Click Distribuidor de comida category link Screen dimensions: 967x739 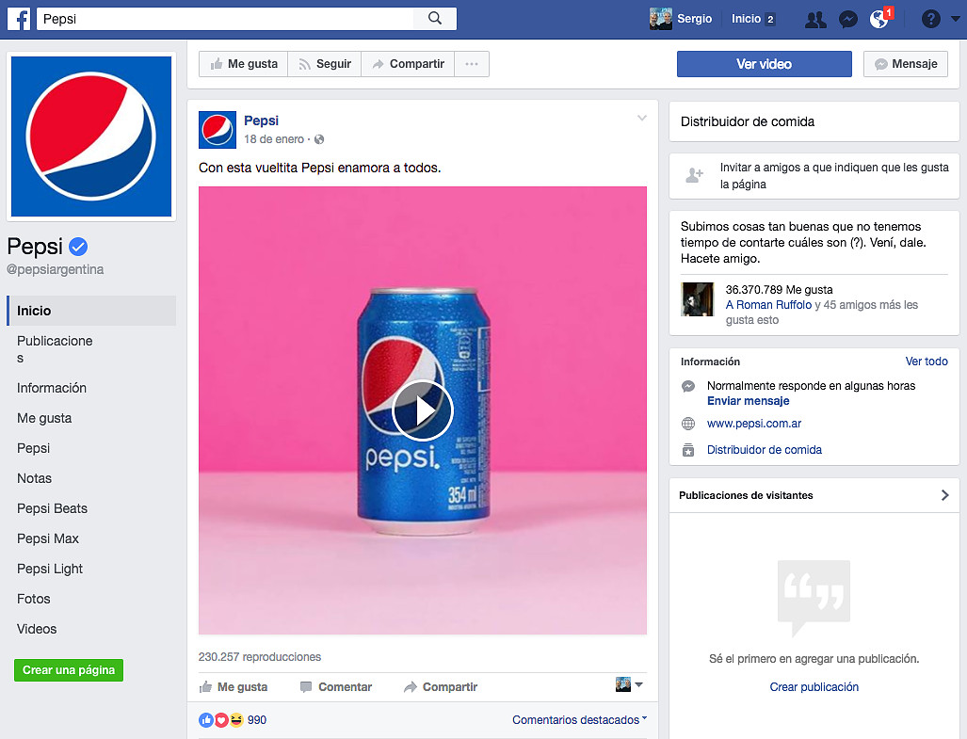click(765, 450)
